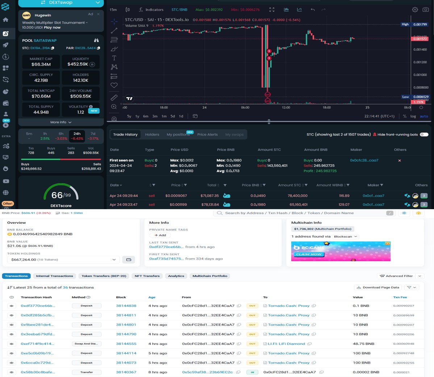Toggle eye icon for transaction 0xdf3770ce66b
Image resolution: width=434 pixels, height=377 pixels.
tap(12, 306)
